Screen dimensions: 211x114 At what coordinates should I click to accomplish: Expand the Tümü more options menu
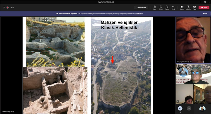point(173,8)
